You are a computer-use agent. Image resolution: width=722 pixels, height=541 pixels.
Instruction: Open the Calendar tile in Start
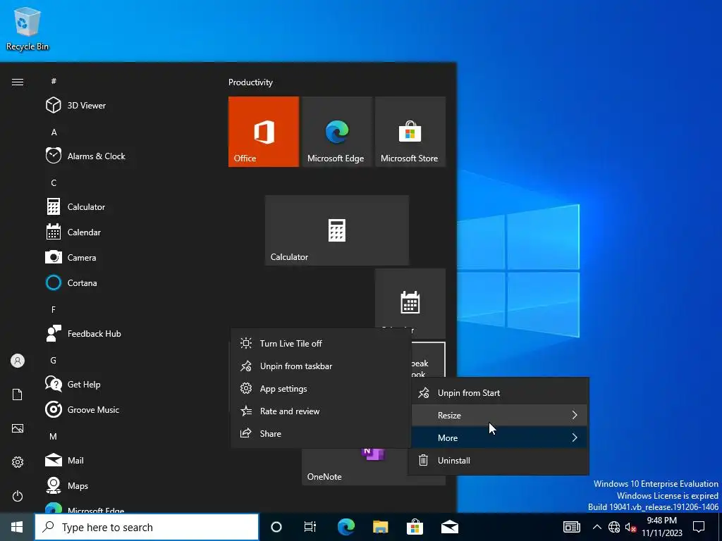pos(410,299)
